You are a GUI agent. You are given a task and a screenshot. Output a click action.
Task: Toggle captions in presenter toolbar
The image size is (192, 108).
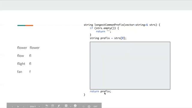66,106
